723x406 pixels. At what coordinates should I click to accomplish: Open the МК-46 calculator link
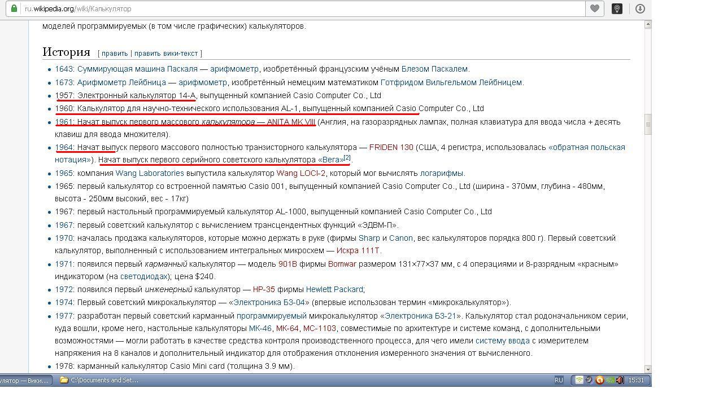(x=260, y=328)
